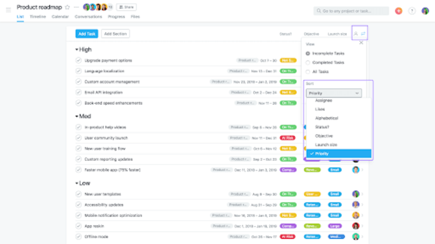The width and height of the screenshot is (435, 244).
Task: Mark Language localization task complete
Action: 79,71
